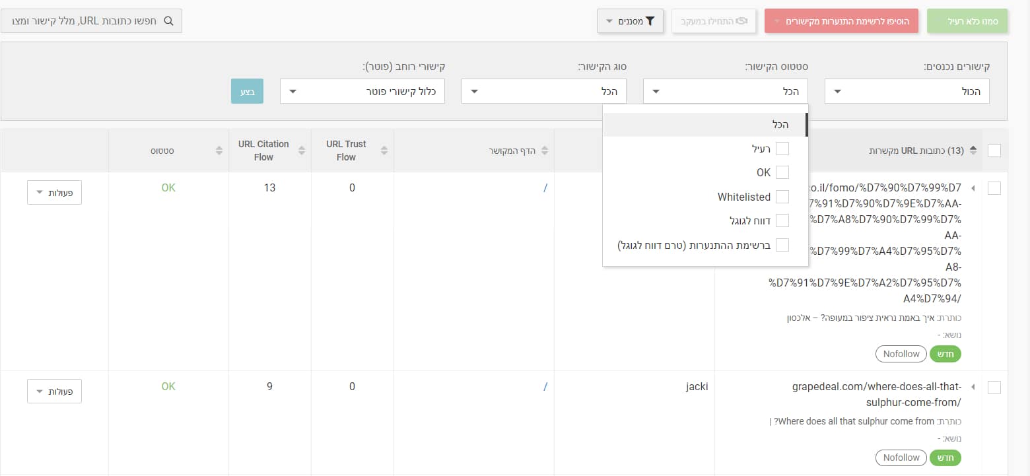
Task: Select the checkbox for grapedeal.com row
Action: click(994, 388)
